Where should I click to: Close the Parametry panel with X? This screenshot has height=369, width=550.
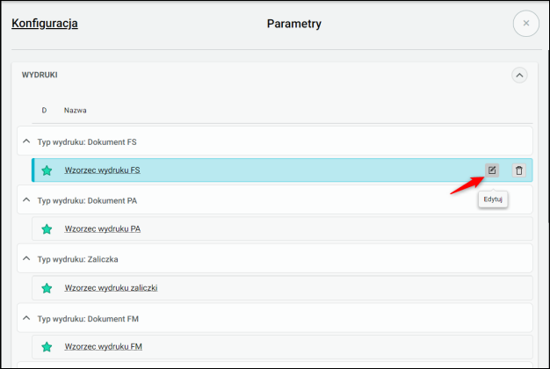point(525,24)
